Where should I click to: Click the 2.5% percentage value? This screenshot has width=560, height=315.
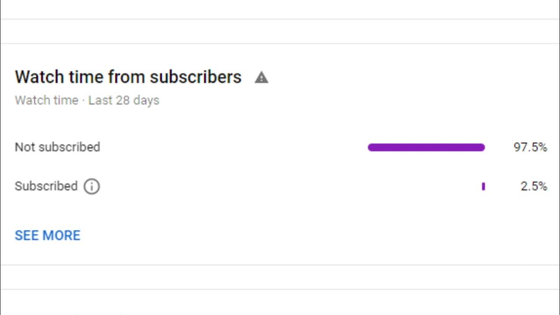534,186
